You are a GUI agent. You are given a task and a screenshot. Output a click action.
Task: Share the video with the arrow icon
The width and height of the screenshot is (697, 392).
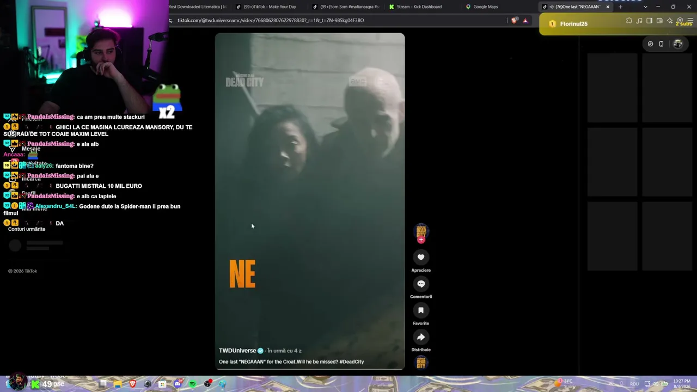pyautogui.click(x=421, y=337)
